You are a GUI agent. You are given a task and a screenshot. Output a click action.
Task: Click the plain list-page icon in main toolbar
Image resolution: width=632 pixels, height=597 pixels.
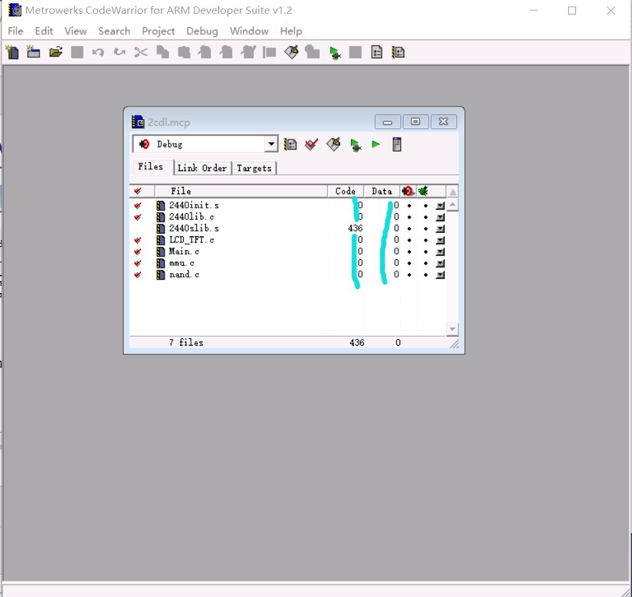point(377,53)
